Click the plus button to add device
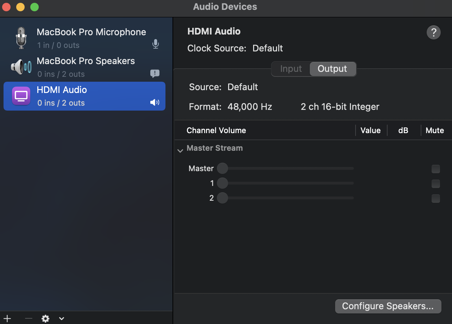The height and width of the screenshot is (324, 452). (x=7, y=319)
